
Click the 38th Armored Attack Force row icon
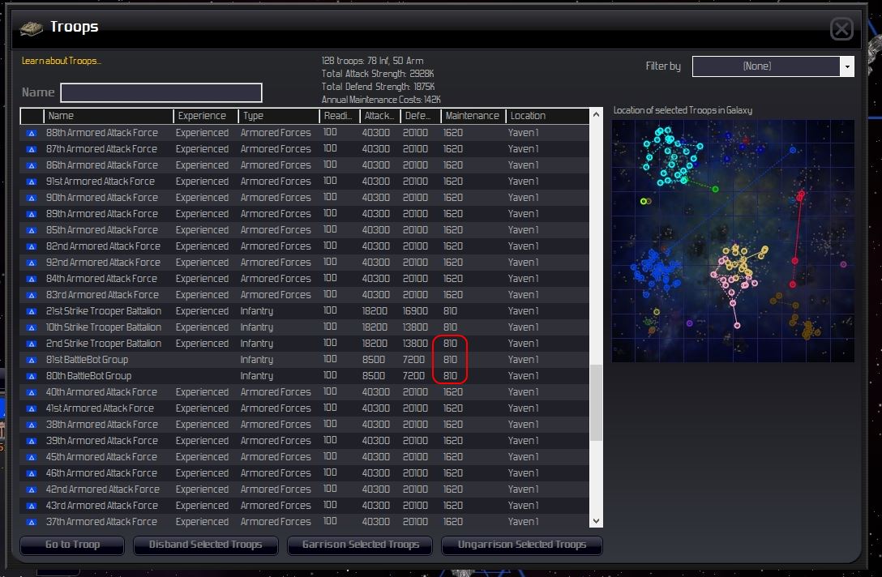click(x=32, y=425)
